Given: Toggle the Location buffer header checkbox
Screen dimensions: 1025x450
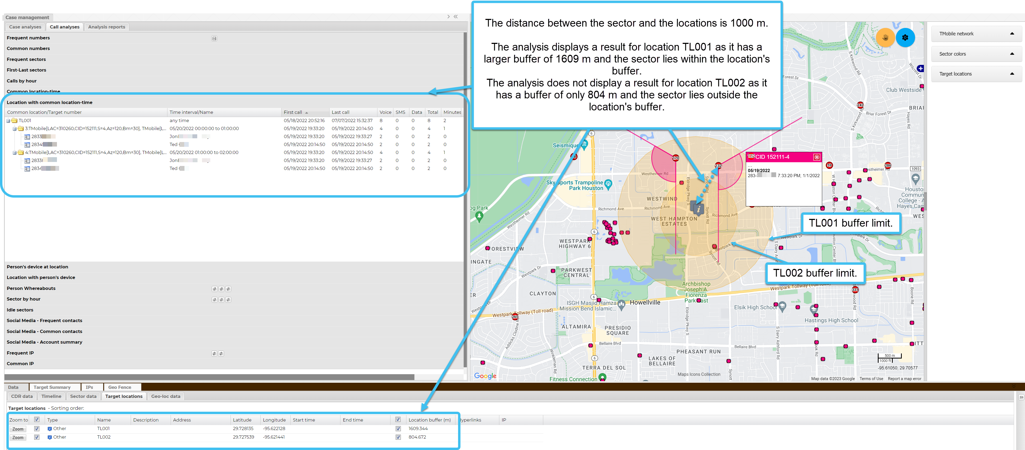Looking at the screenshot, I should point(398,419).
